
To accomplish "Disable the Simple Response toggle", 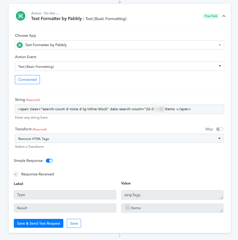I will (x=49, y=161).
